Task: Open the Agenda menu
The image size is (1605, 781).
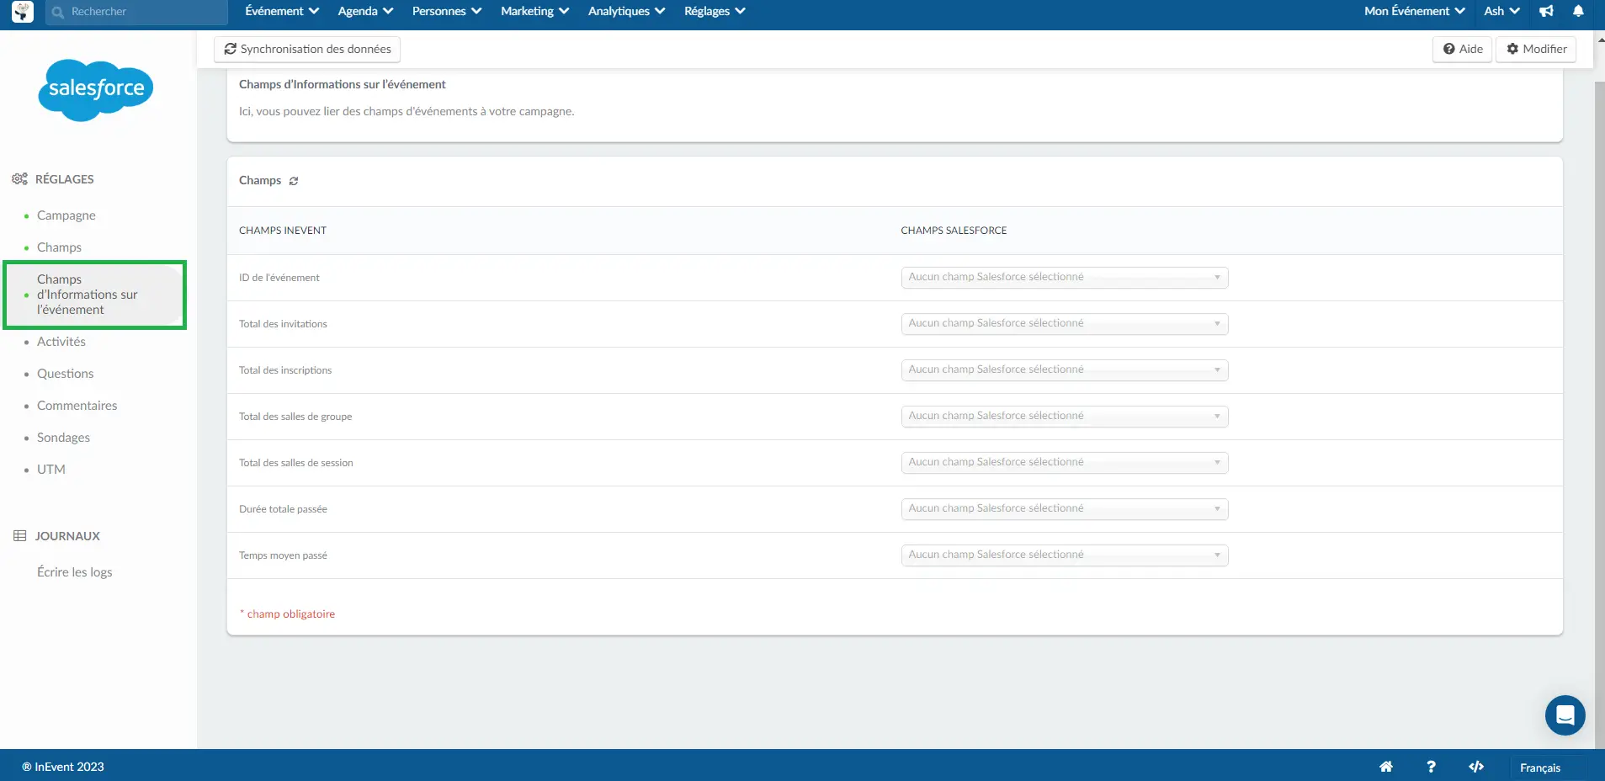Action: pos(365,11)
